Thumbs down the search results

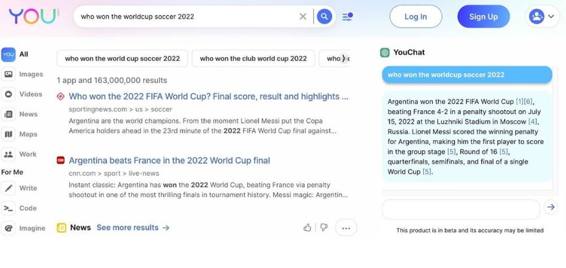click(x=324, y=227)
